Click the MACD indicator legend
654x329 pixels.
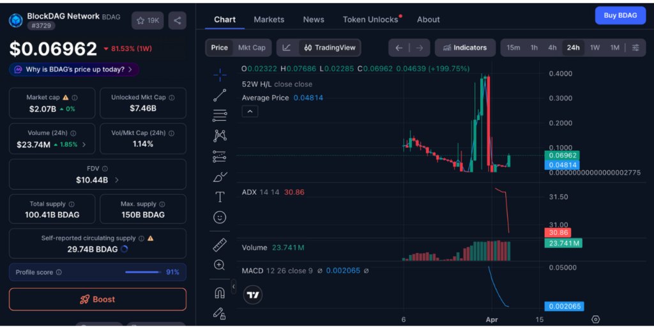pyautogui.click(x=305, y=271)
